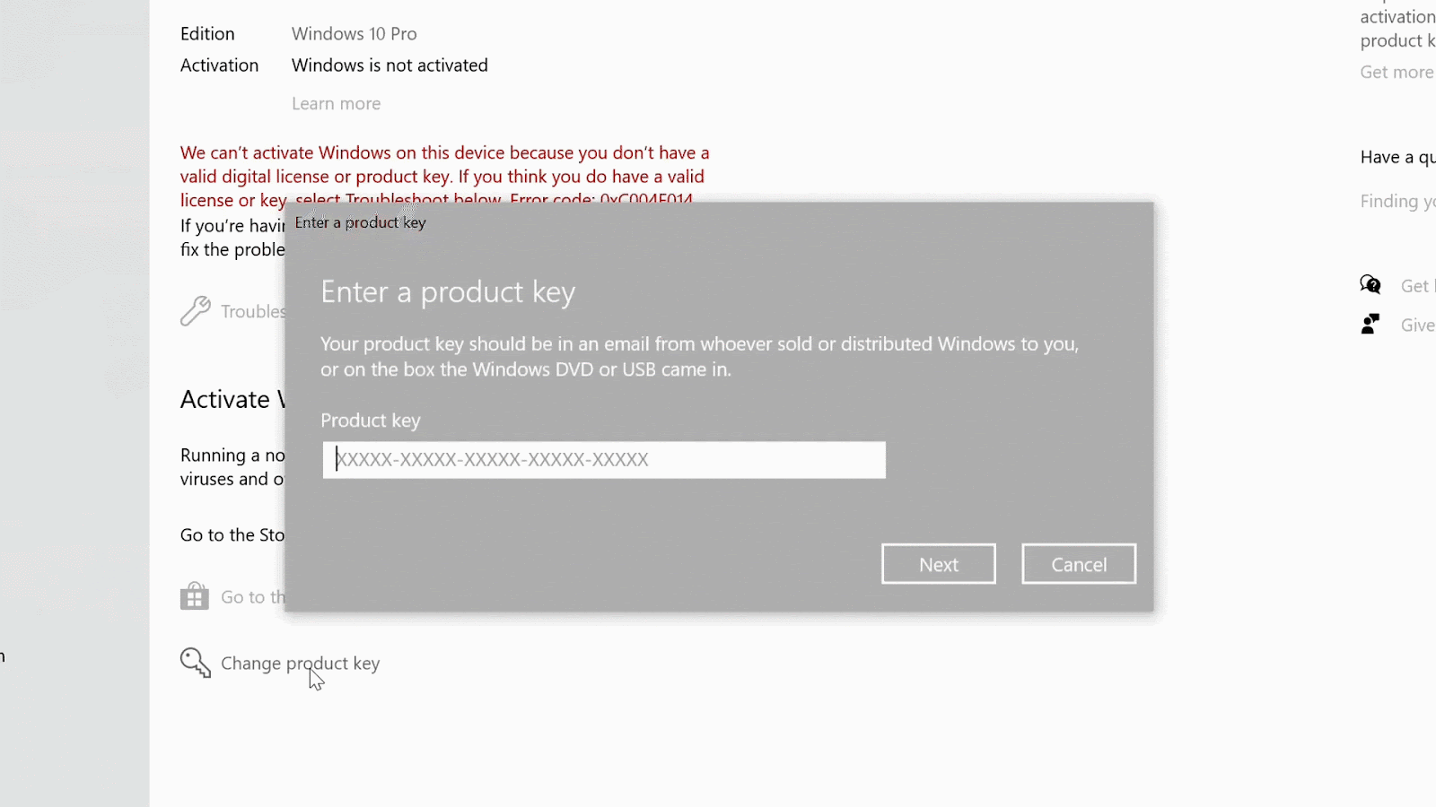Click the Give feedback text link
1436x807 pixels.
point(1417,325)
